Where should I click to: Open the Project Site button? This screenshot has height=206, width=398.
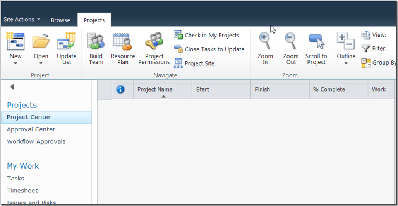click(199, 63)
